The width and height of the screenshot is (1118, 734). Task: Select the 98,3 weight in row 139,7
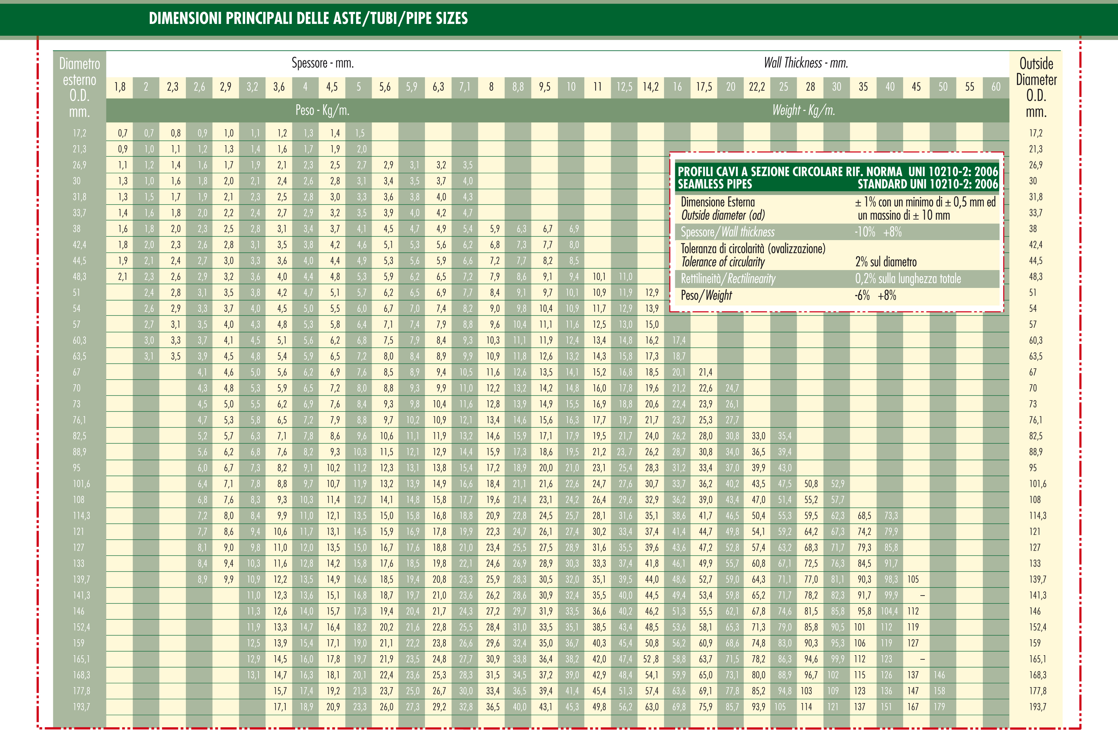(x=891, y=579)
